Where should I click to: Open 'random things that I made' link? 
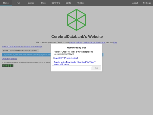point(94,42)
